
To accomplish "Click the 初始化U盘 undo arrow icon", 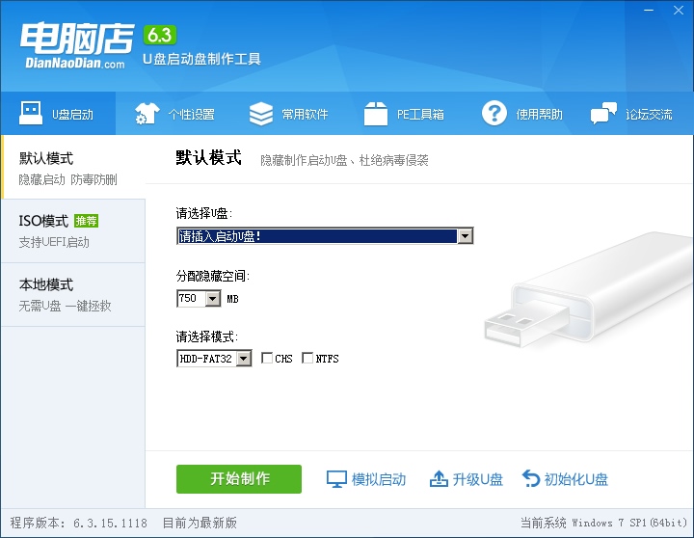I will [x=531, y=479].
